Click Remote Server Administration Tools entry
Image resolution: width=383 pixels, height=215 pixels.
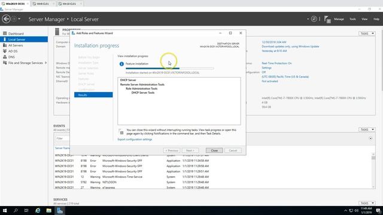coord(142,84)
